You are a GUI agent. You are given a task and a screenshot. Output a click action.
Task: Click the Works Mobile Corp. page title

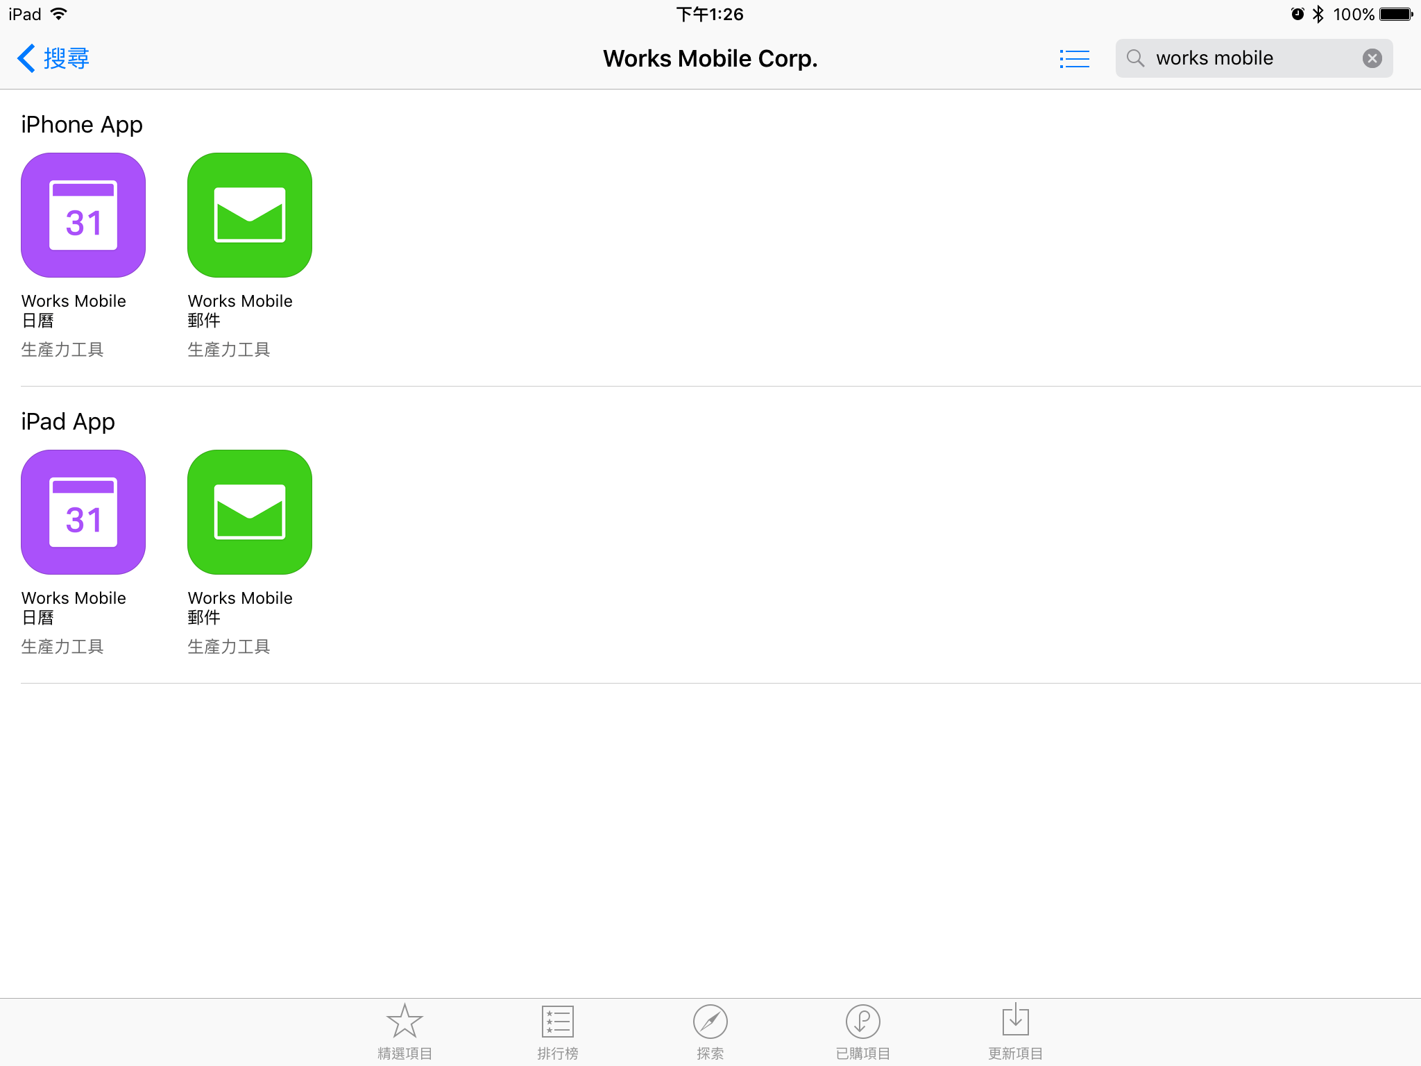click(x=710, y=58)
